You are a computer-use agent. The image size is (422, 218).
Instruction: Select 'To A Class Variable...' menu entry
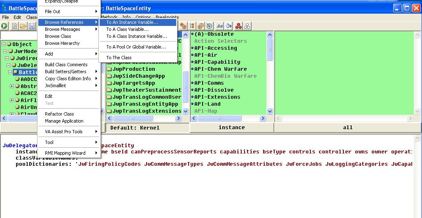point(127,29)
